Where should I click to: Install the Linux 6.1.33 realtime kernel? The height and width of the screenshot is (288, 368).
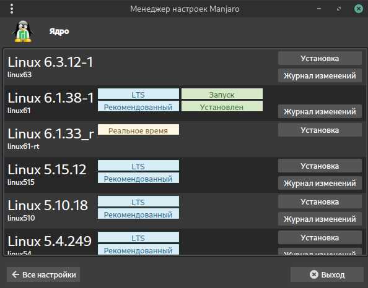pos(320,130)
